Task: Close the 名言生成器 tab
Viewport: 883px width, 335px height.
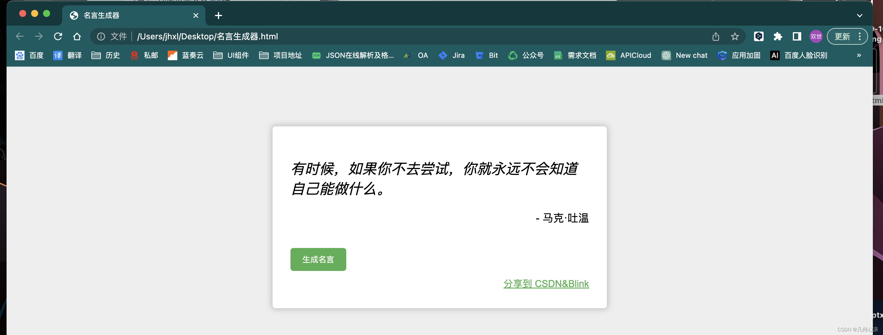Action: point(196,15)
